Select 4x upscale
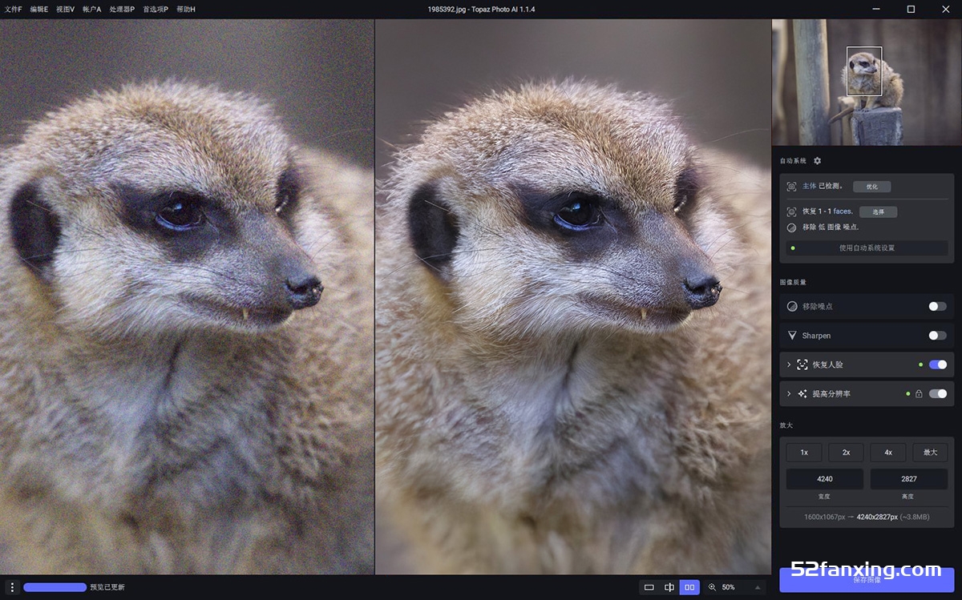Screen dimensions: 962x600 tap(888, 453)
